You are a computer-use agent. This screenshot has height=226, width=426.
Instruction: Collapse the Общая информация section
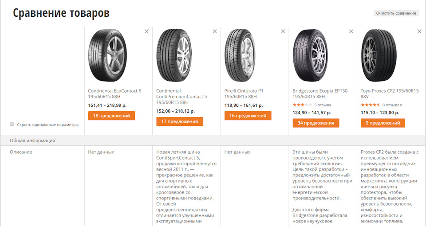[32, 140]
